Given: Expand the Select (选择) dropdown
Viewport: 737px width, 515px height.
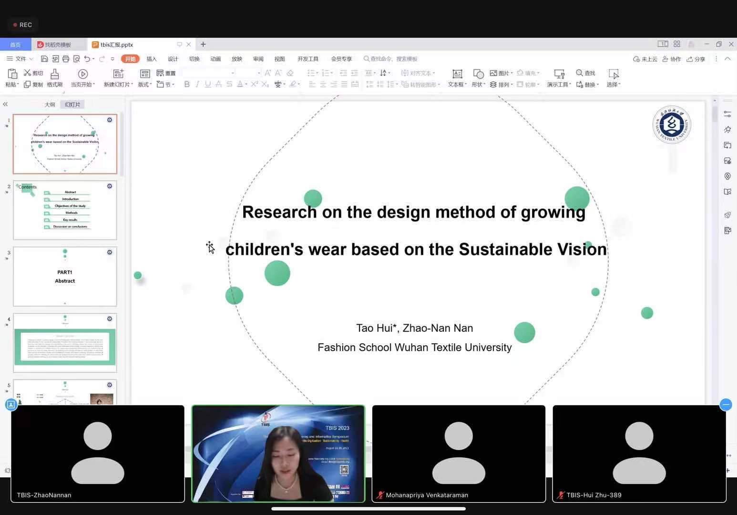Looking at the screenshot, I should (614, 84).
